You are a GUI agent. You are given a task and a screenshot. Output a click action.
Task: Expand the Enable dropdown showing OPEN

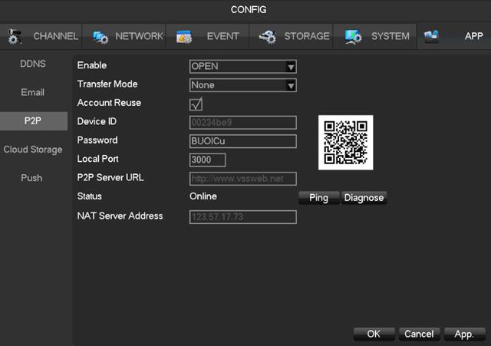pyautogui.click(x=242, y=67)
